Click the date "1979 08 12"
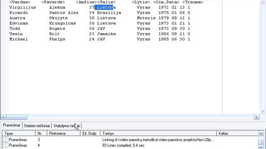 [172, 18]
